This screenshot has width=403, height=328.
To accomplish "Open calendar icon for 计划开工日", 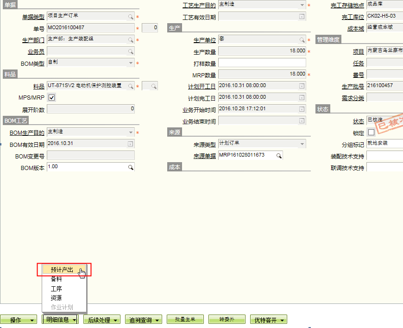I will pos(302,86).
